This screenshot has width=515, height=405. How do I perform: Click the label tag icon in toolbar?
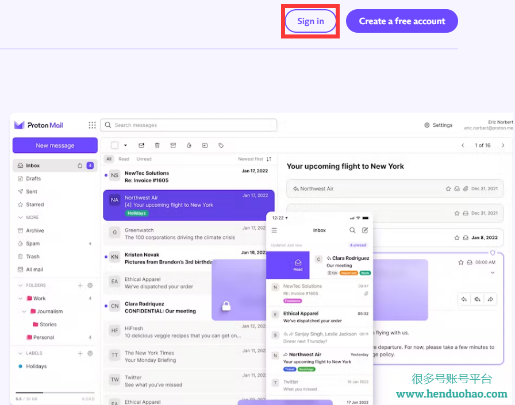coord(221,145)
